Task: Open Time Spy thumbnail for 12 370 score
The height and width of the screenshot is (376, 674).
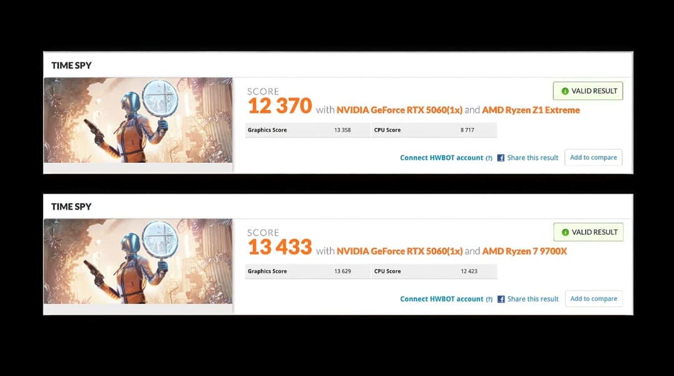Action: click(138, 120)
